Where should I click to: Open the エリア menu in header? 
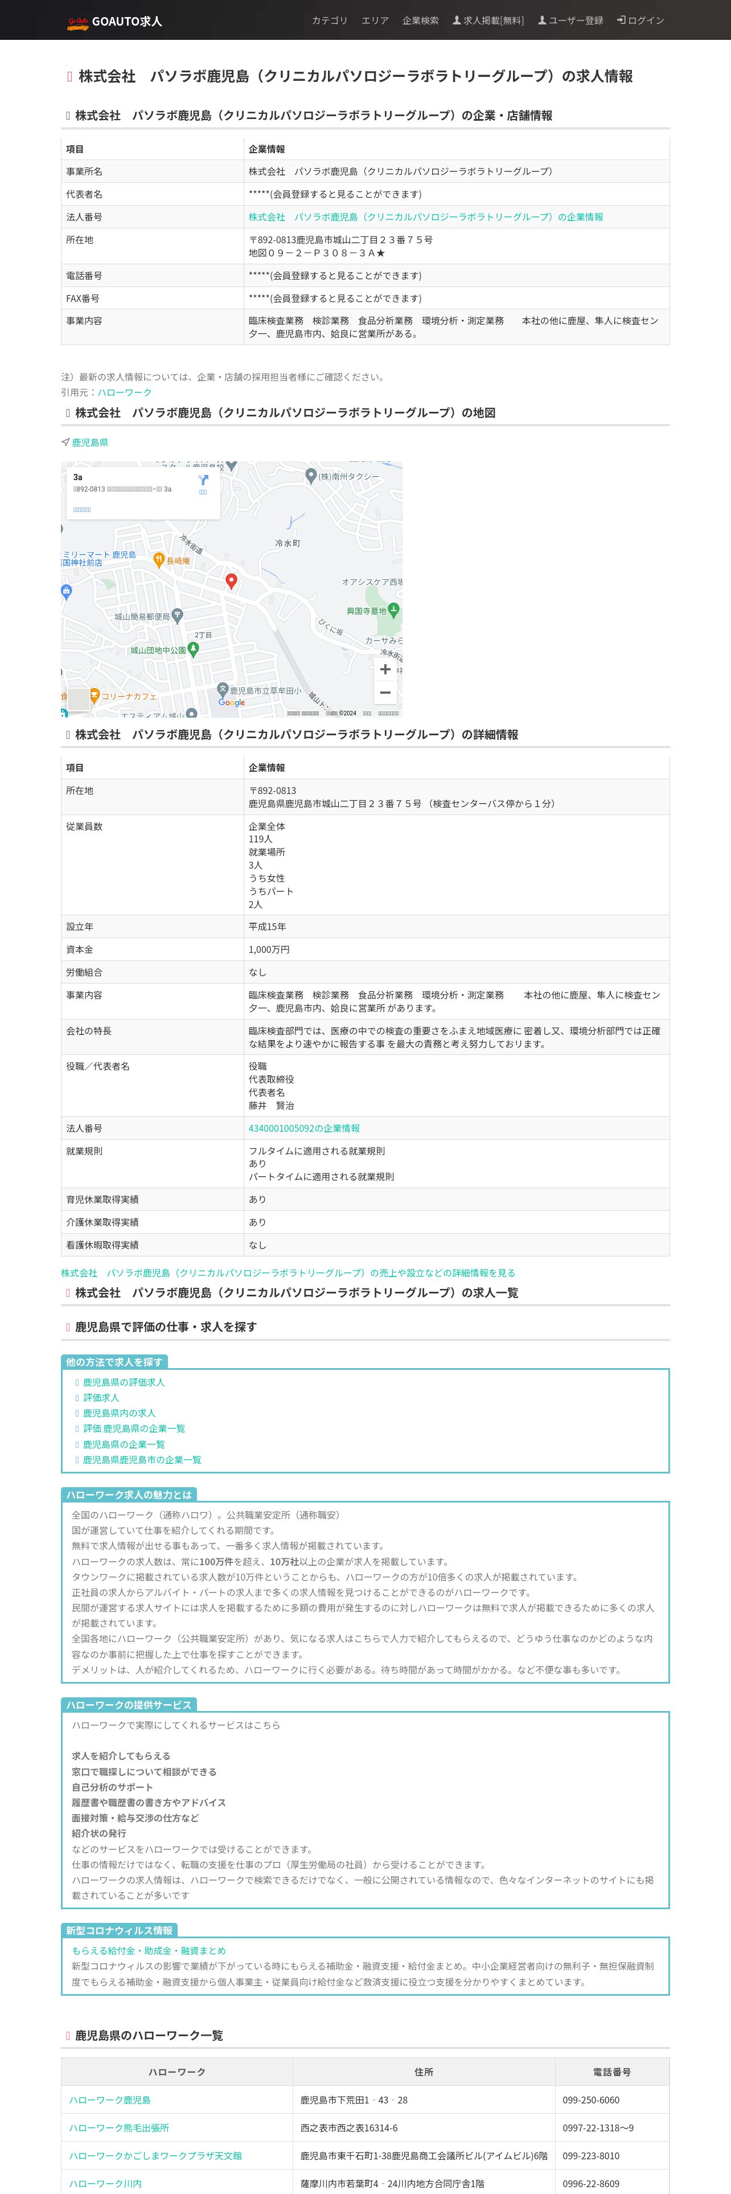pyautogui.click(x=375, y=21)
